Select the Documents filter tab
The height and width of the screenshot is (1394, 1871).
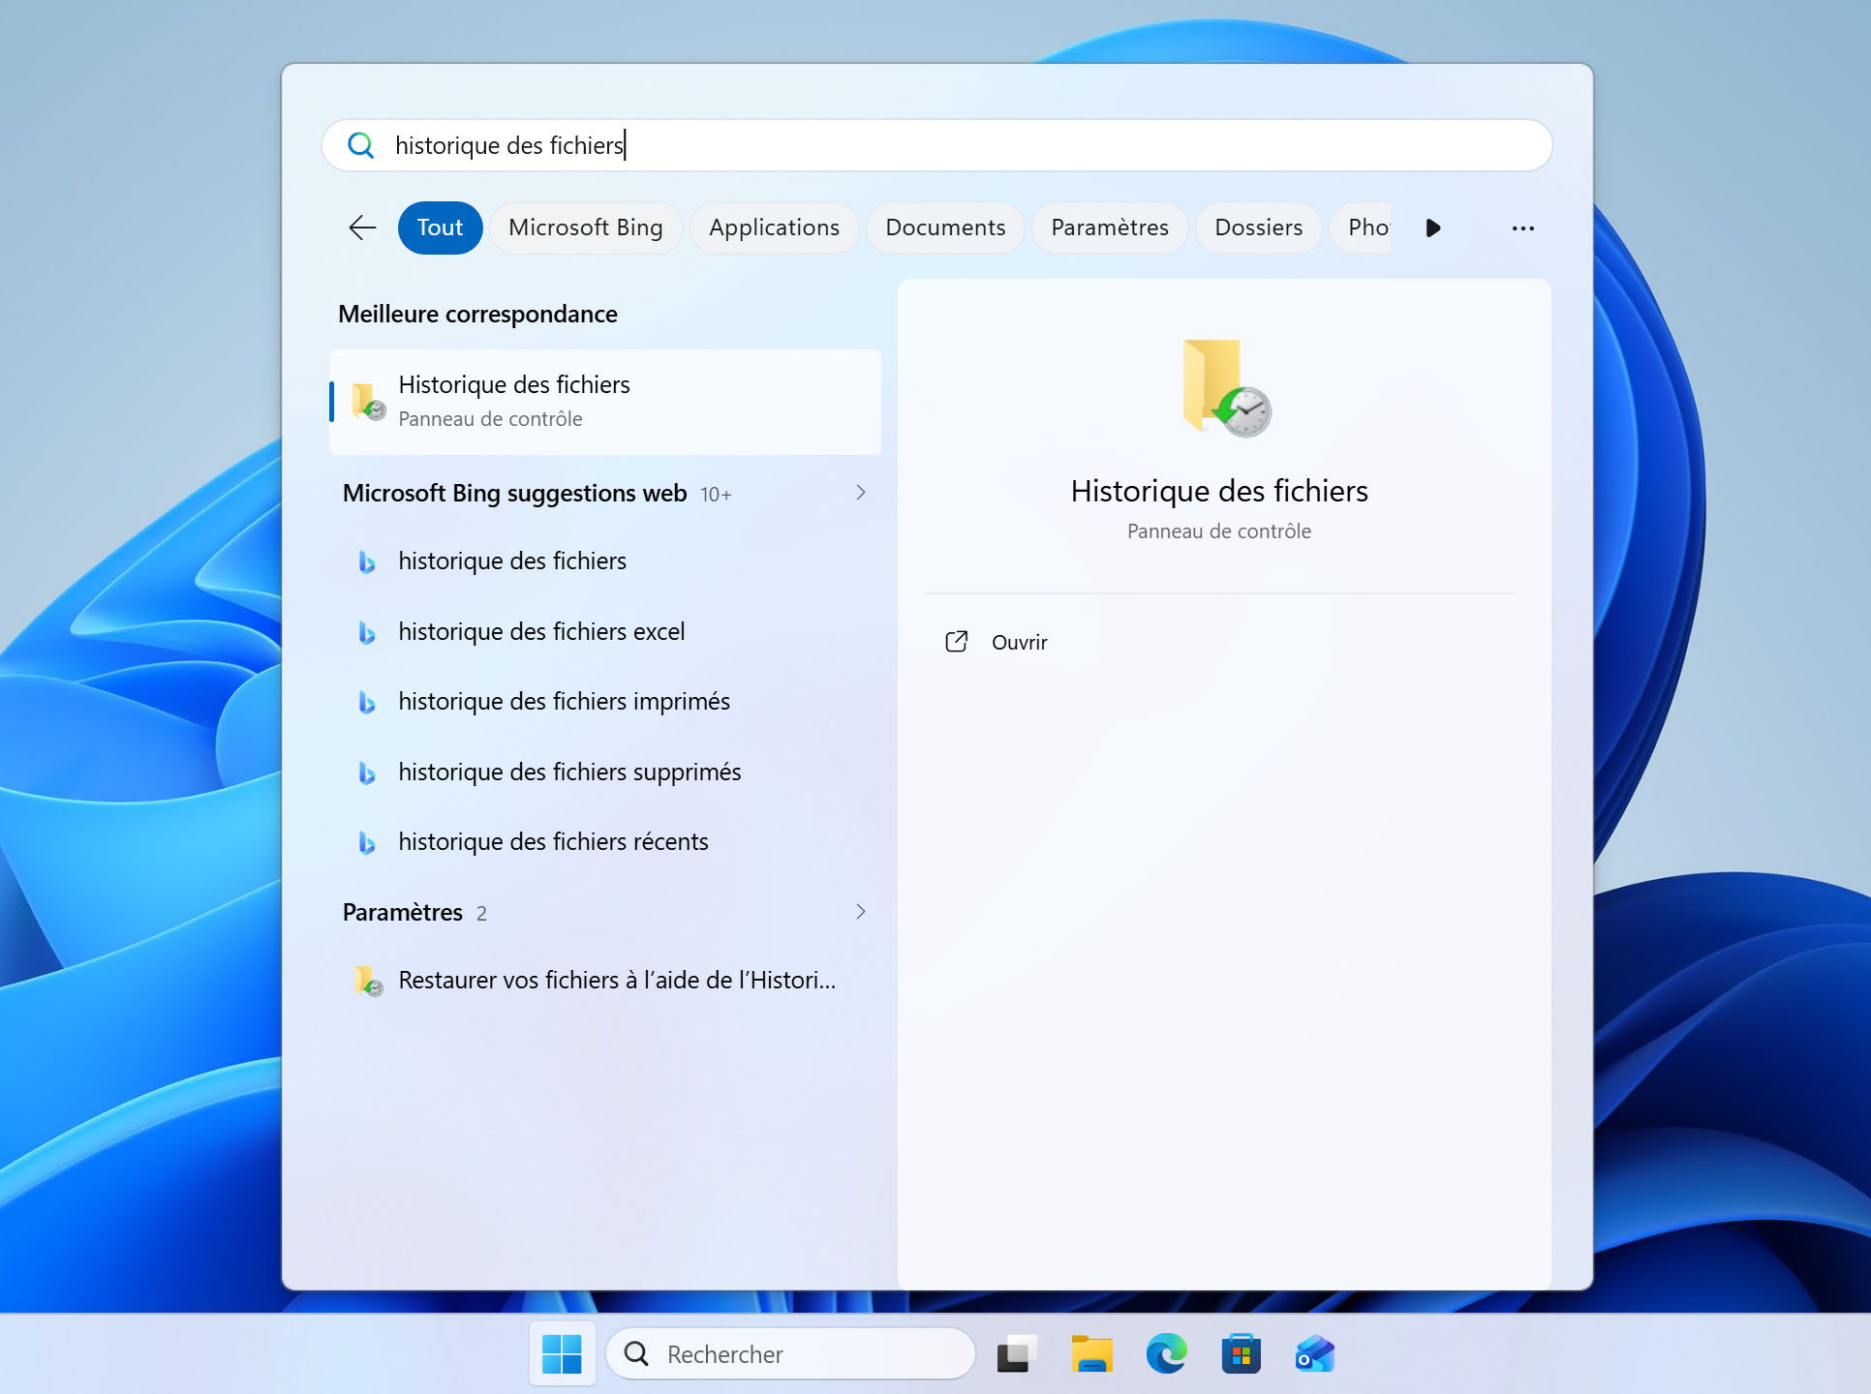(x=945, y=227)
